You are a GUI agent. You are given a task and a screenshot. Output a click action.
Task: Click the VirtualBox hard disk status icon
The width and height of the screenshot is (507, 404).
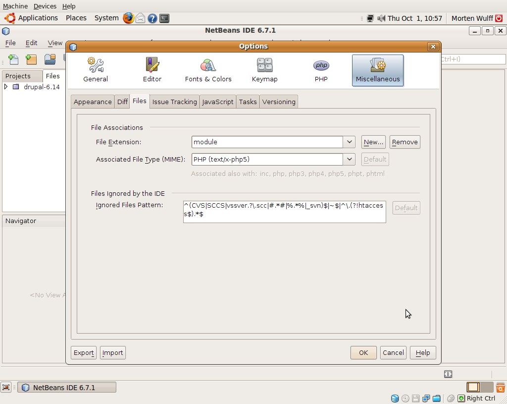pos(395,399)
